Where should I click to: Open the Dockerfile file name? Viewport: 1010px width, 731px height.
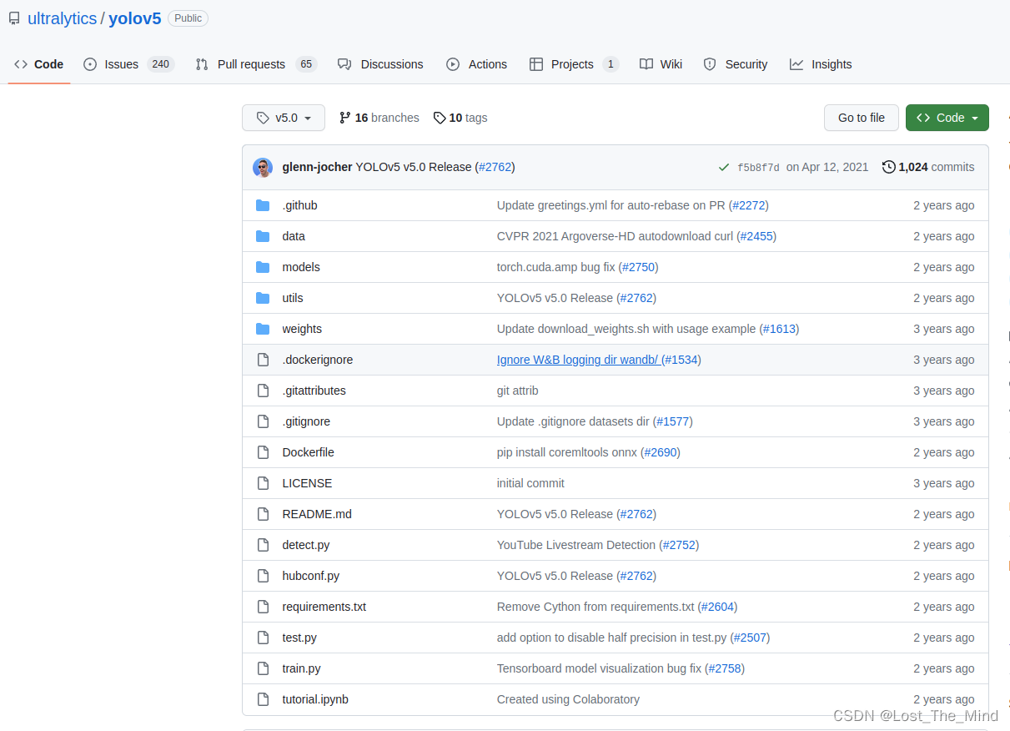tap(309, 452)
